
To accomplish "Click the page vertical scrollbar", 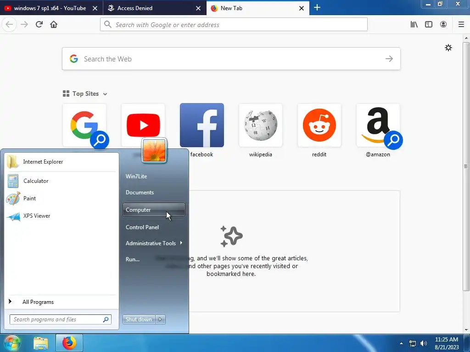I will (x=466, y=166).
